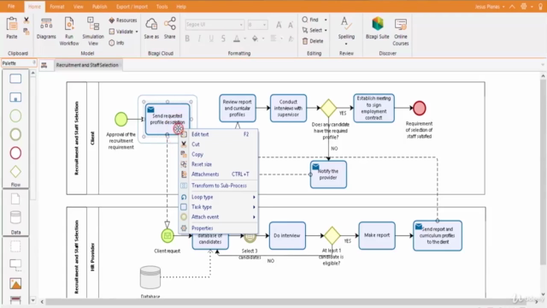Open the Validate dropdown arrow
Image resolution: width=547 pixels, height=308 pixels.
coord(137,32)
